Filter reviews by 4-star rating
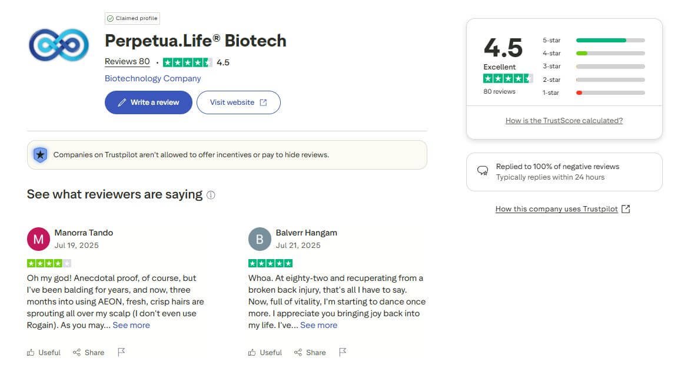 593,53
